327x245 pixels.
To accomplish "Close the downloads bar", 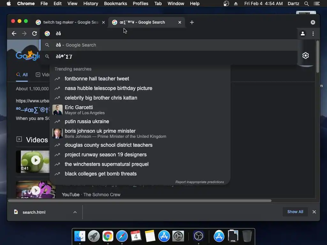I will pyautogui.click(x=314, y=212).
